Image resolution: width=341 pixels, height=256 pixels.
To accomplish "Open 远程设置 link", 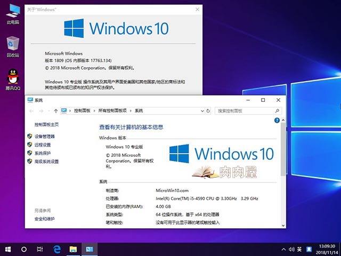I will tap(43, 145).
